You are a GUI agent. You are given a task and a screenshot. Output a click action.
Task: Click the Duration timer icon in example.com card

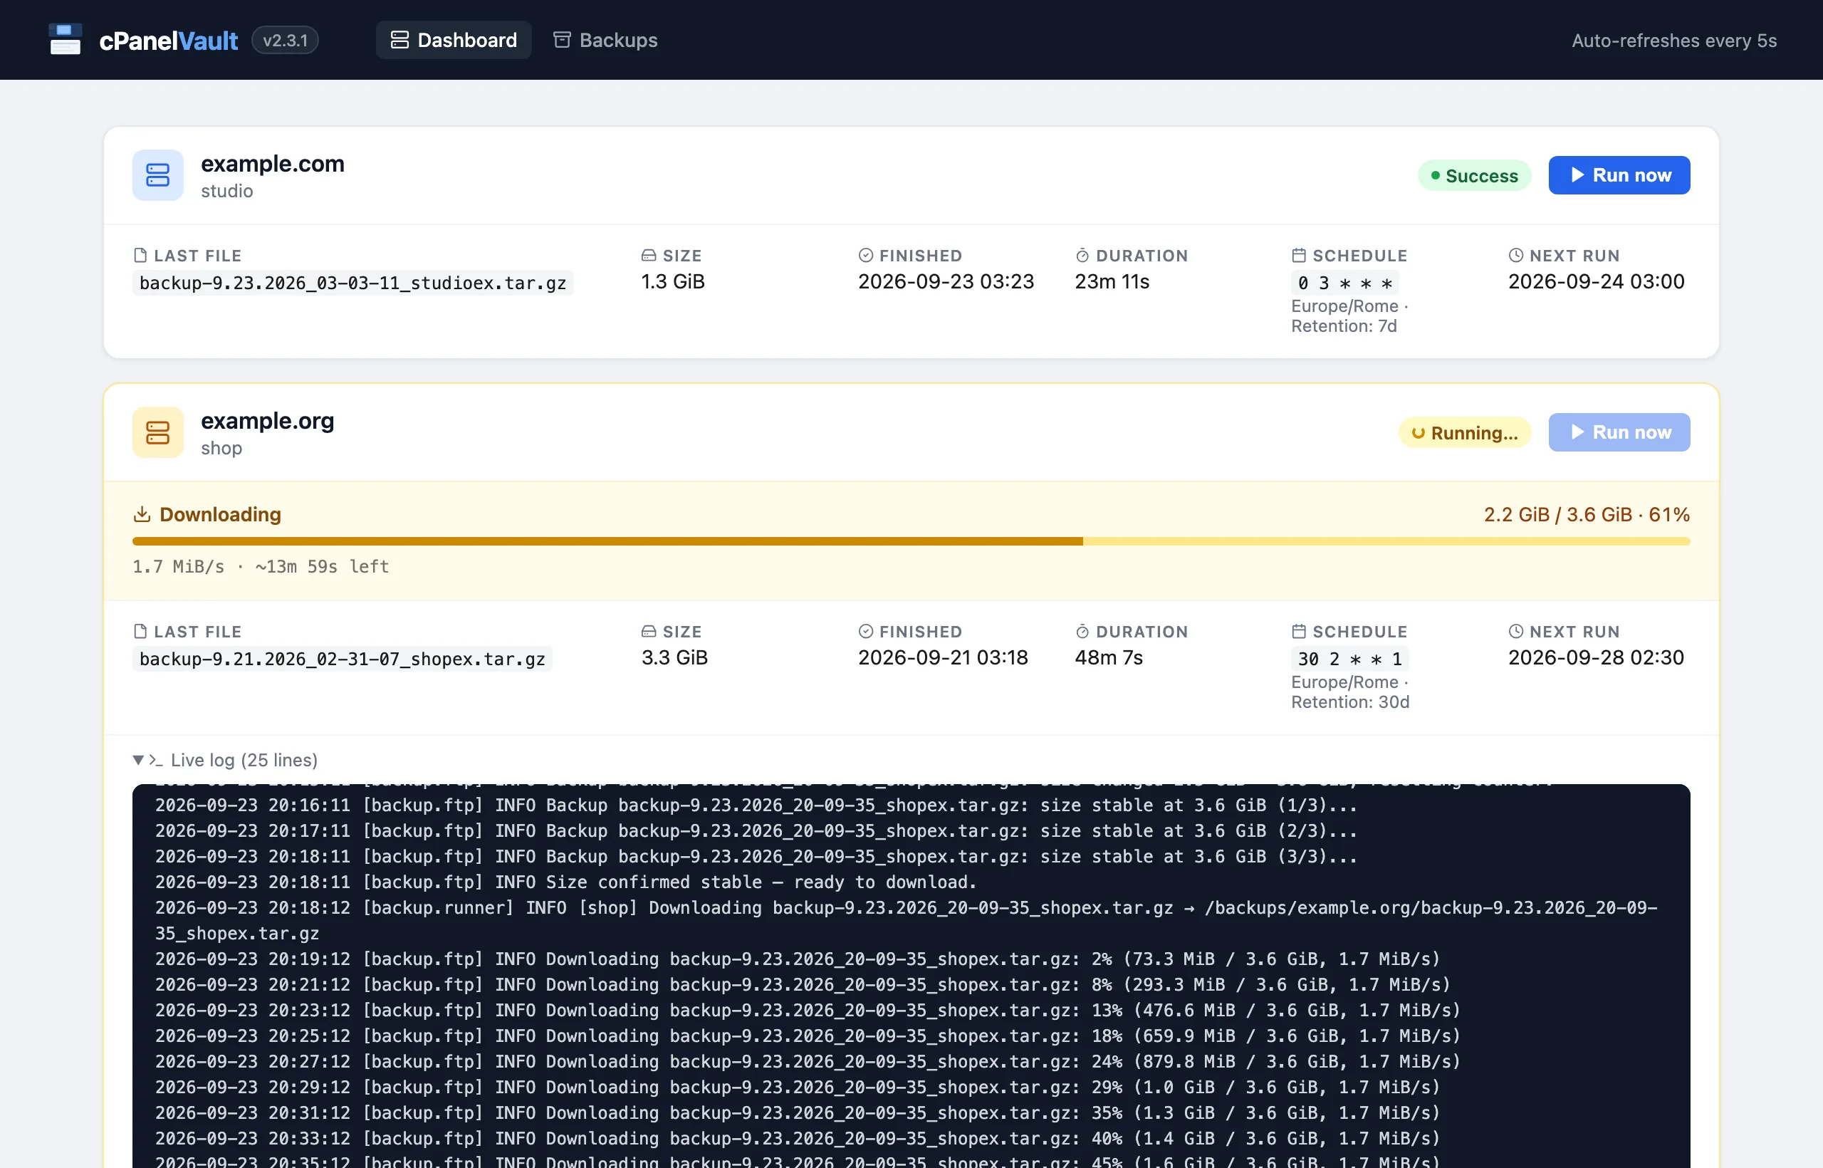tap(1083, 256)
